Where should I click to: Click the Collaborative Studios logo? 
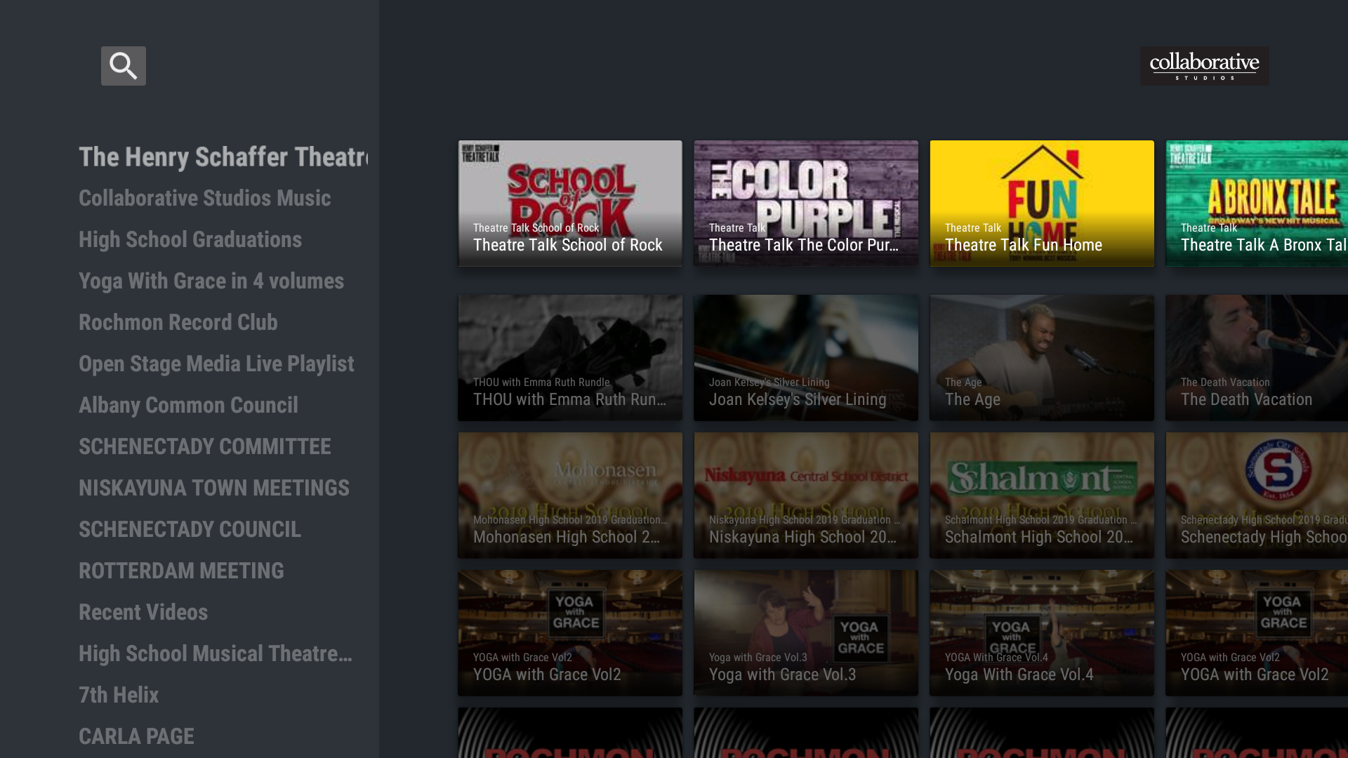[1203, 66]
